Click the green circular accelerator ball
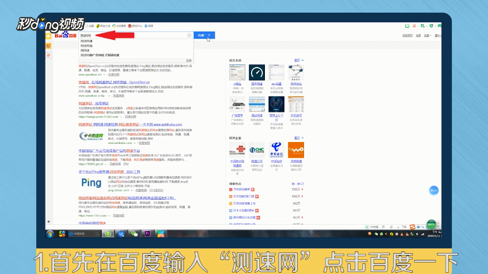488x274 pixels. 431,225
